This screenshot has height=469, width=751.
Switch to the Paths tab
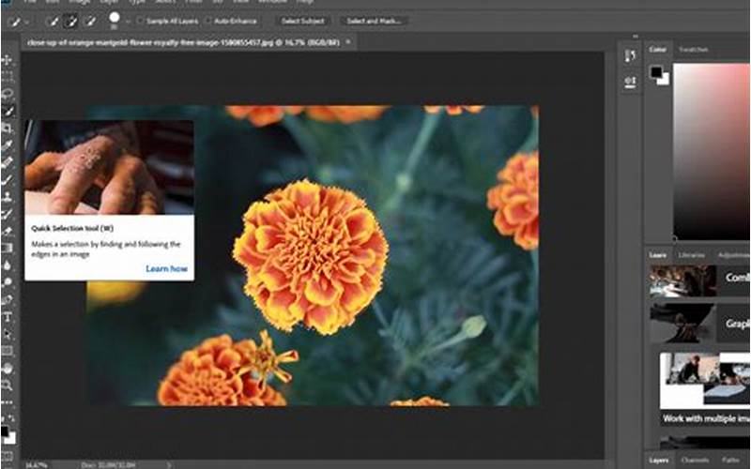click(730, 460)
